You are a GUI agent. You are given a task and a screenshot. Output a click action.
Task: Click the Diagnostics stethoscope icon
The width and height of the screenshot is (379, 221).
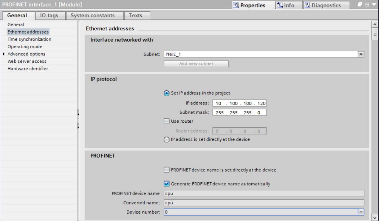tap(307, 5)
